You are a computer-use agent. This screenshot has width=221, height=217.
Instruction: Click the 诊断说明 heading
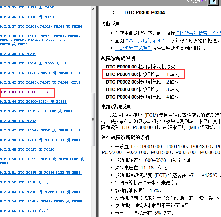111,24
